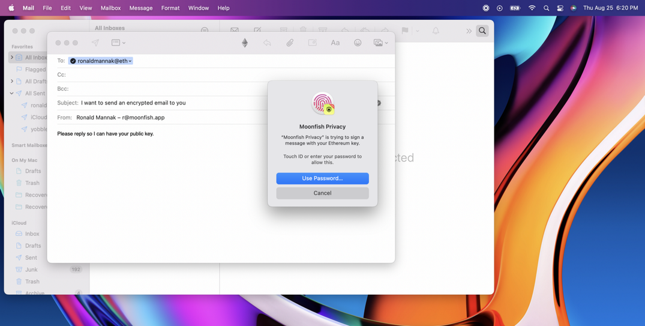Click the mute bell icon in Mail toolbar
645x326 pixels.
(x=436, y=31)
